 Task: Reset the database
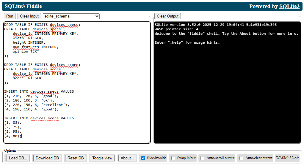tap(76, 158)
